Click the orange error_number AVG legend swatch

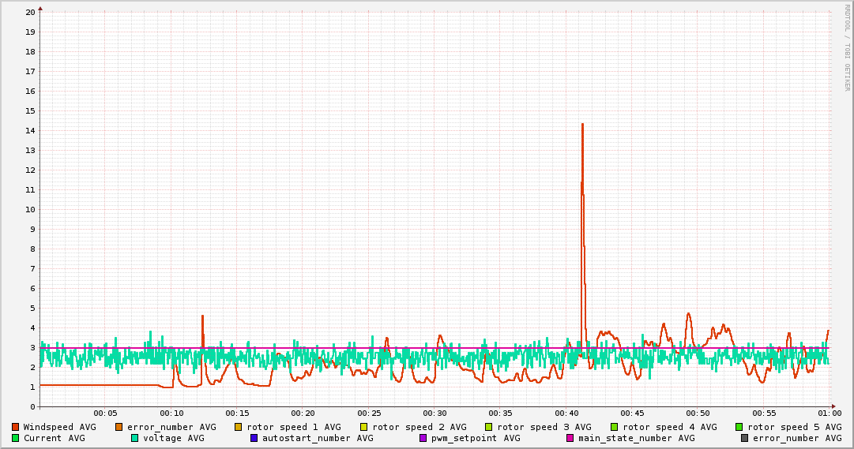pyautogui.click(x=119, y=427)
